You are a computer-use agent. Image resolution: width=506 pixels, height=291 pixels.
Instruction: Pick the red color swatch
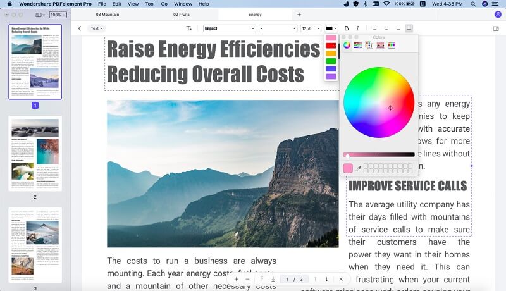point(331,46)
